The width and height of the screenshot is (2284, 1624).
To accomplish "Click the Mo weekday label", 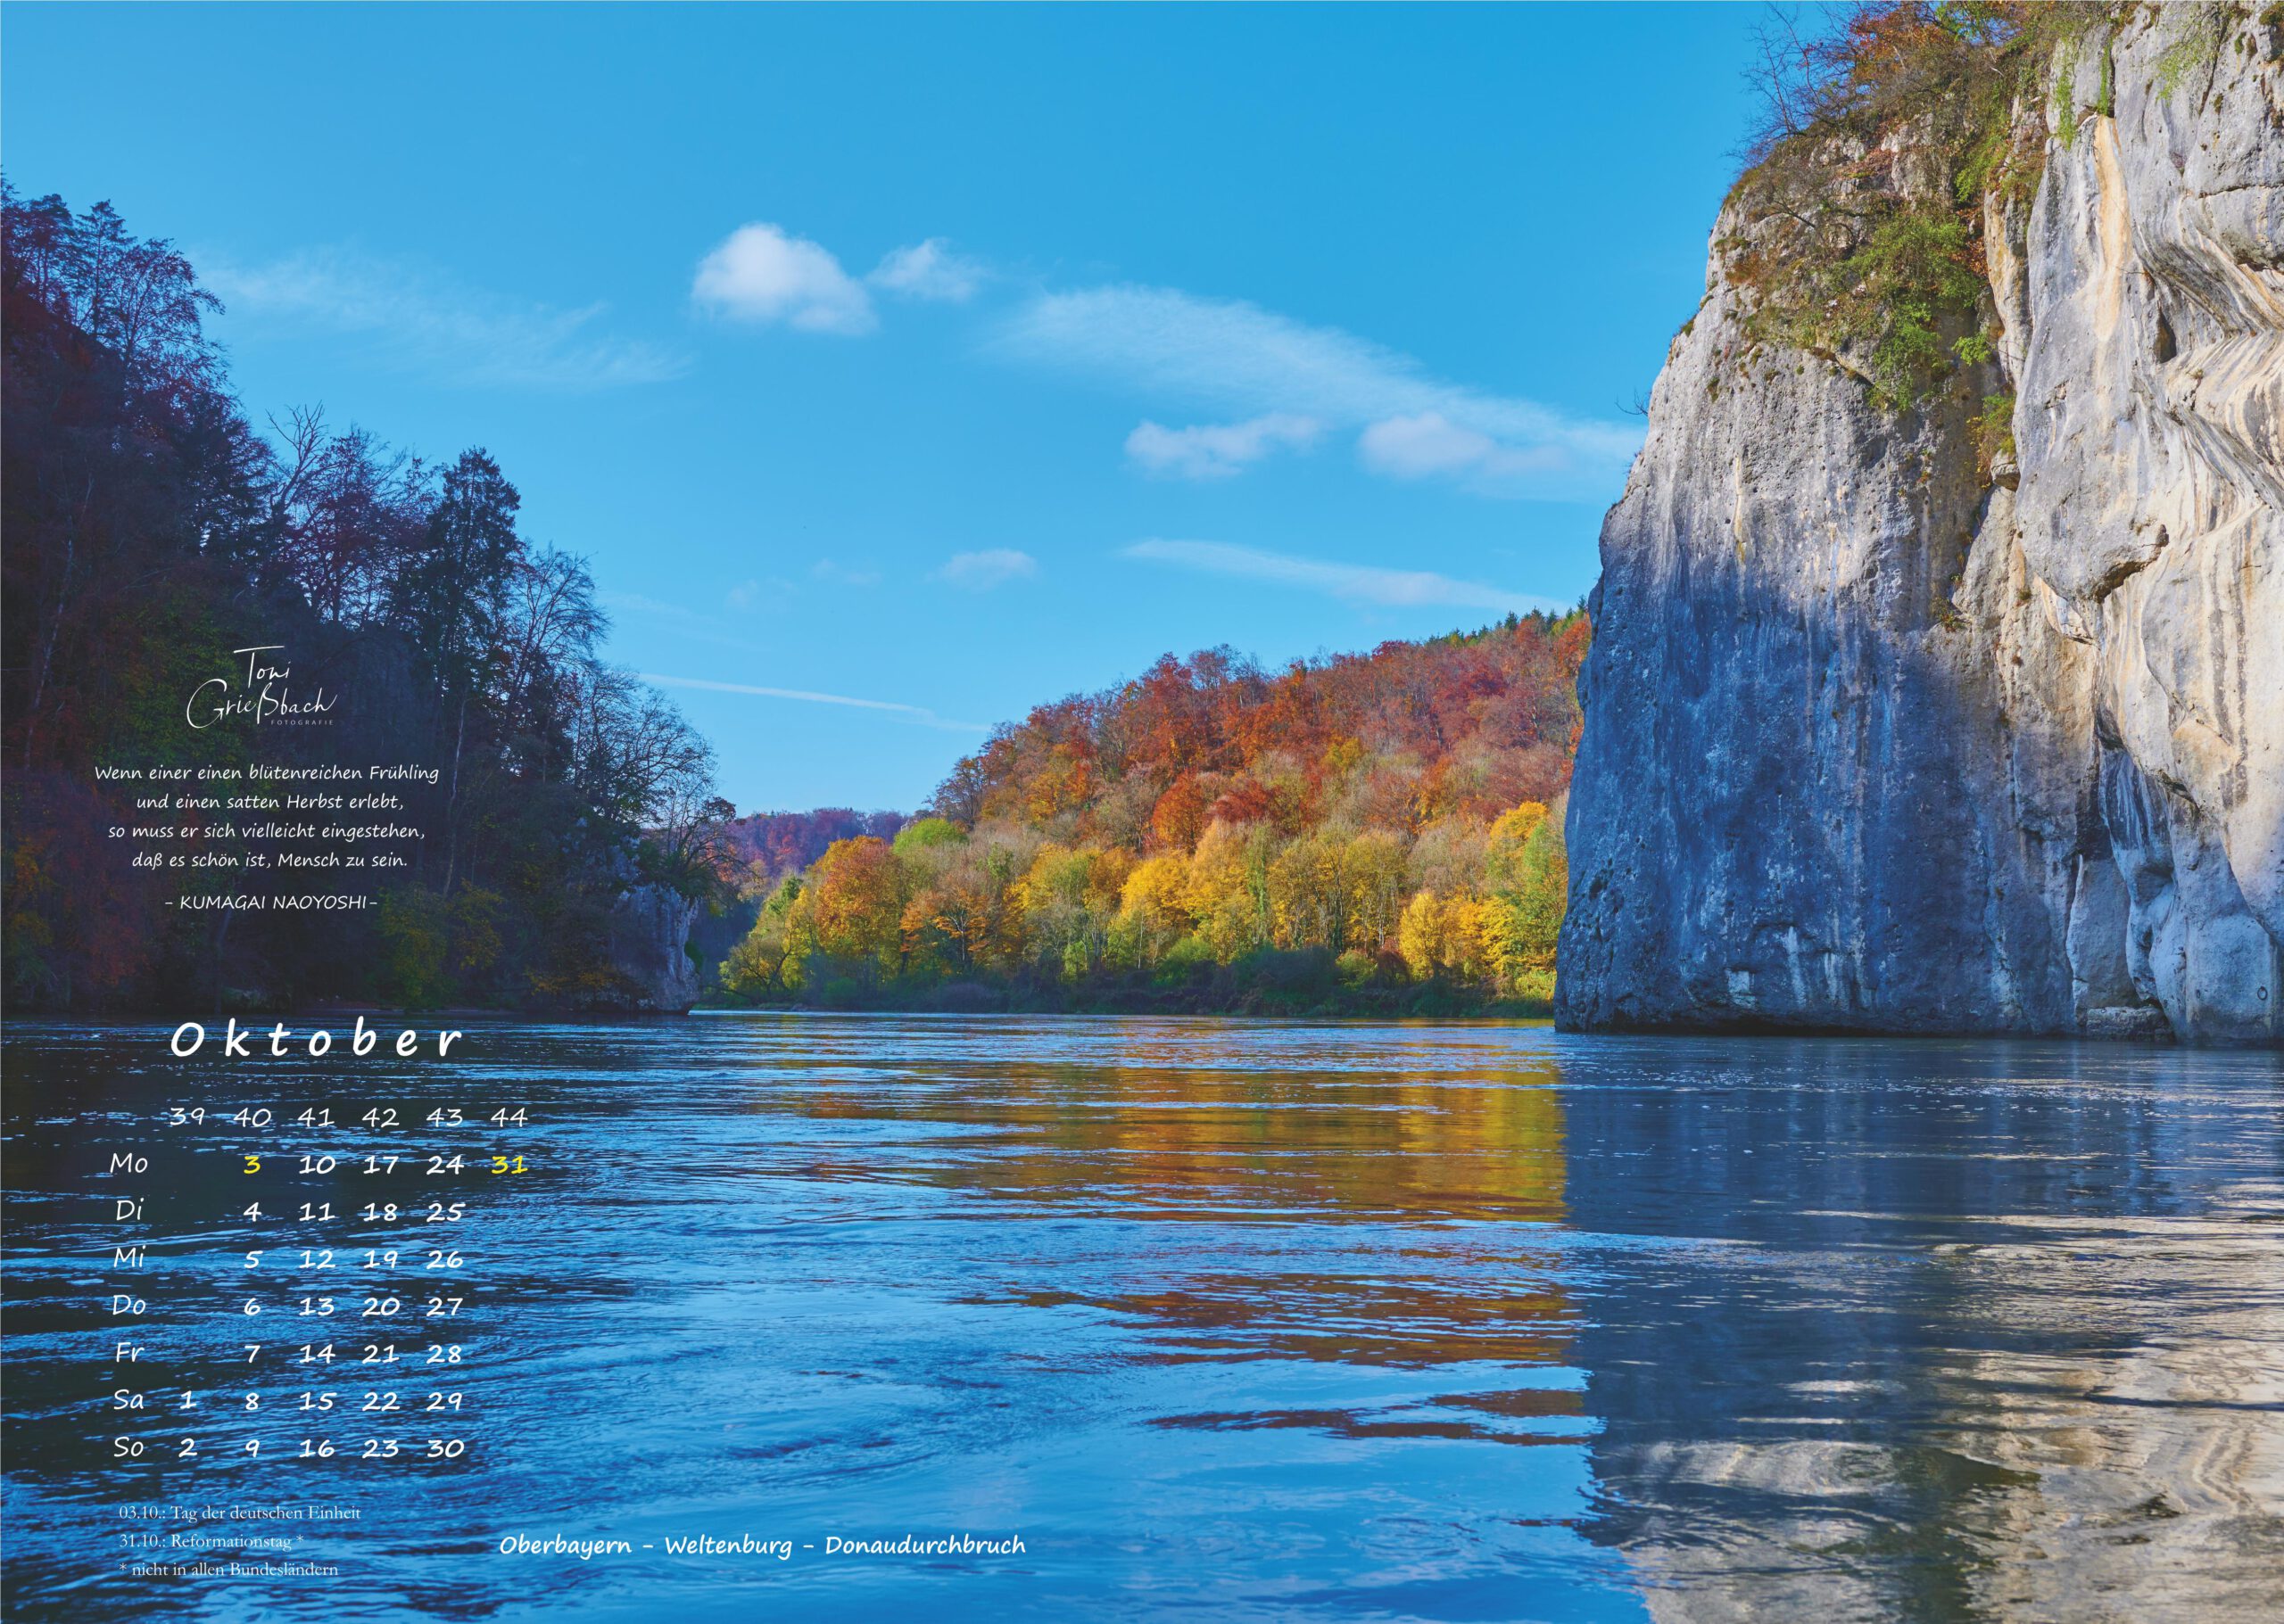I will tap(129, 1163).
